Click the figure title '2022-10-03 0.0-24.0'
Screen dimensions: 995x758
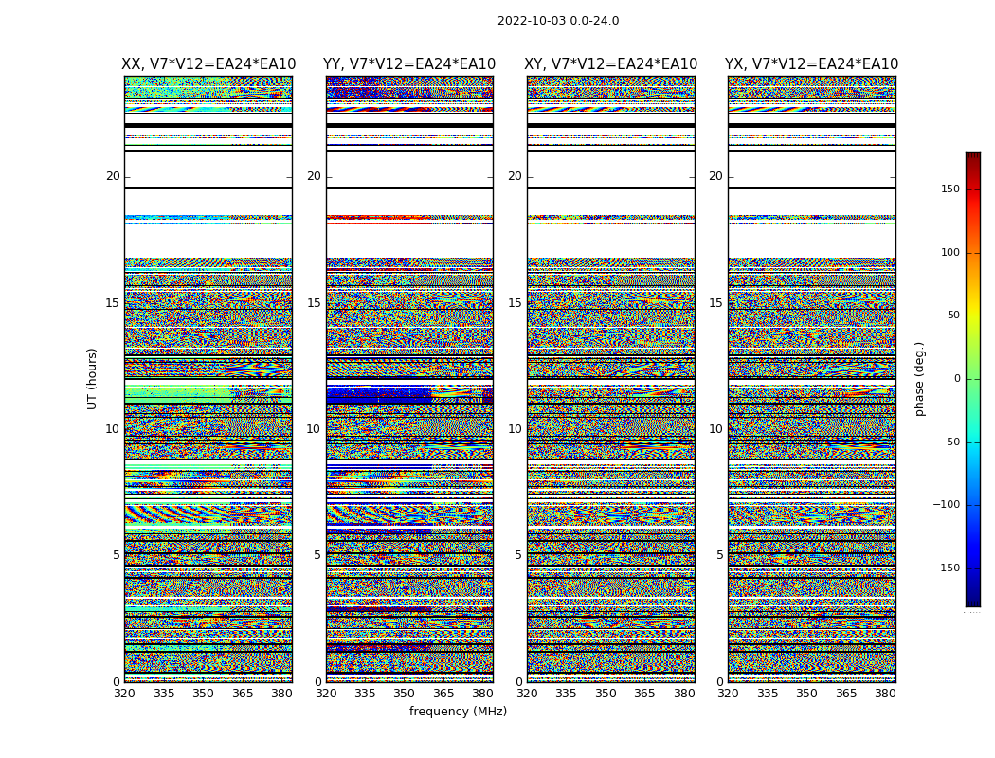click(x=558, y=21)
